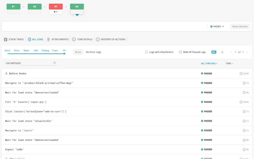Viewport: 254px width, 159px height.
Task: Click the Item Details info icon
Action: click(74, 39)
